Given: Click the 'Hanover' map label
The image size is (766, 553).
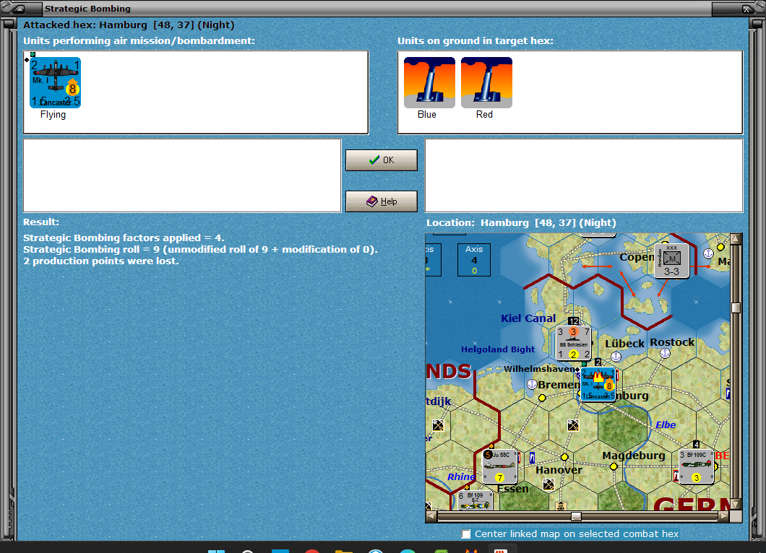Looking at the screenshot, I should [559, 469].
